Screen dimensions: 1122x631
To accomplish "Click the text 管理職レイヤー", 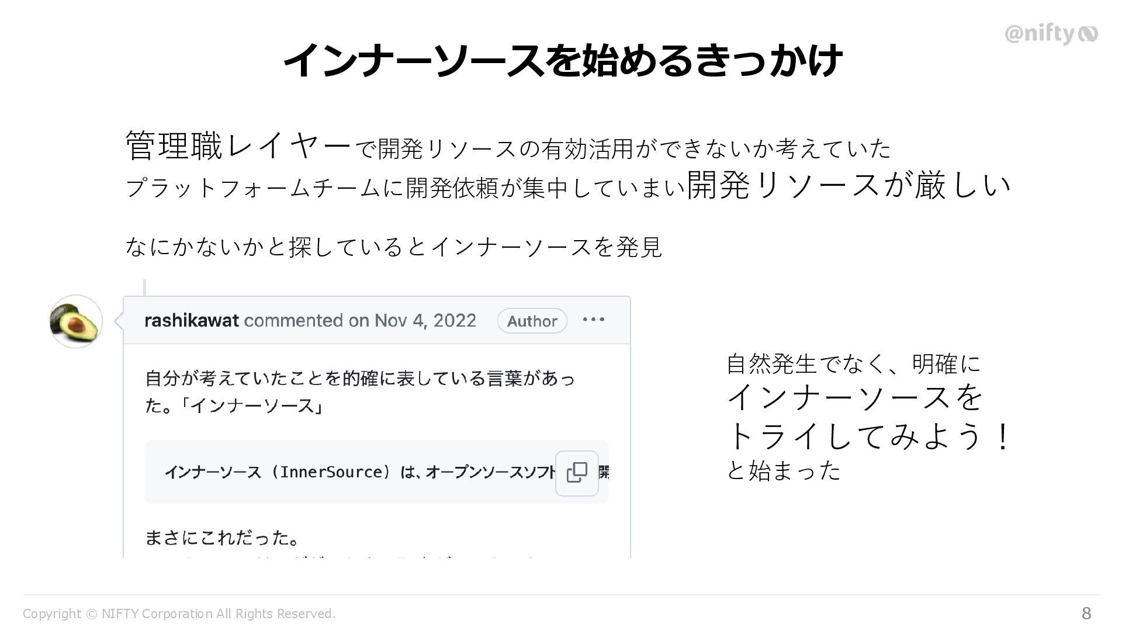I will pyautogui.click(x=238, y=145).
